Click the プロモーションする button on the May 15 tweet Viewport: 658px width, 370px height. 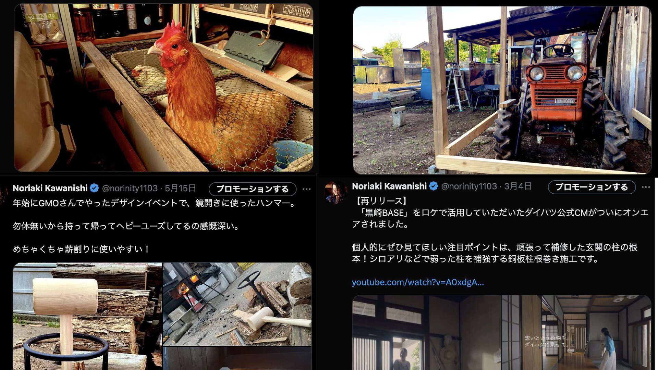tap(253, 189)
